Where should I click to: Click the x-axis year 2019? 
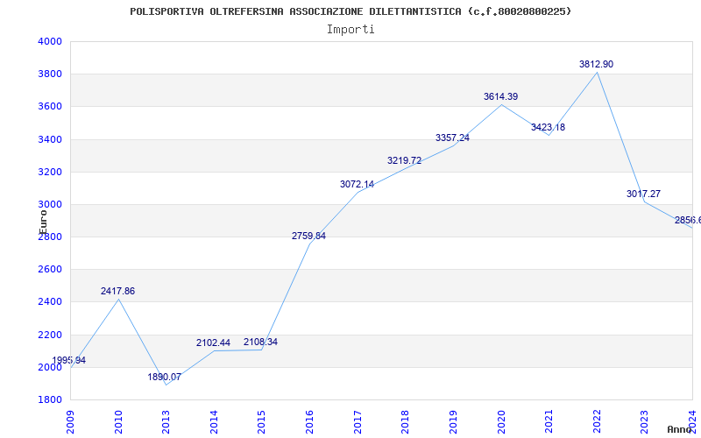click(x=453, y=421)
